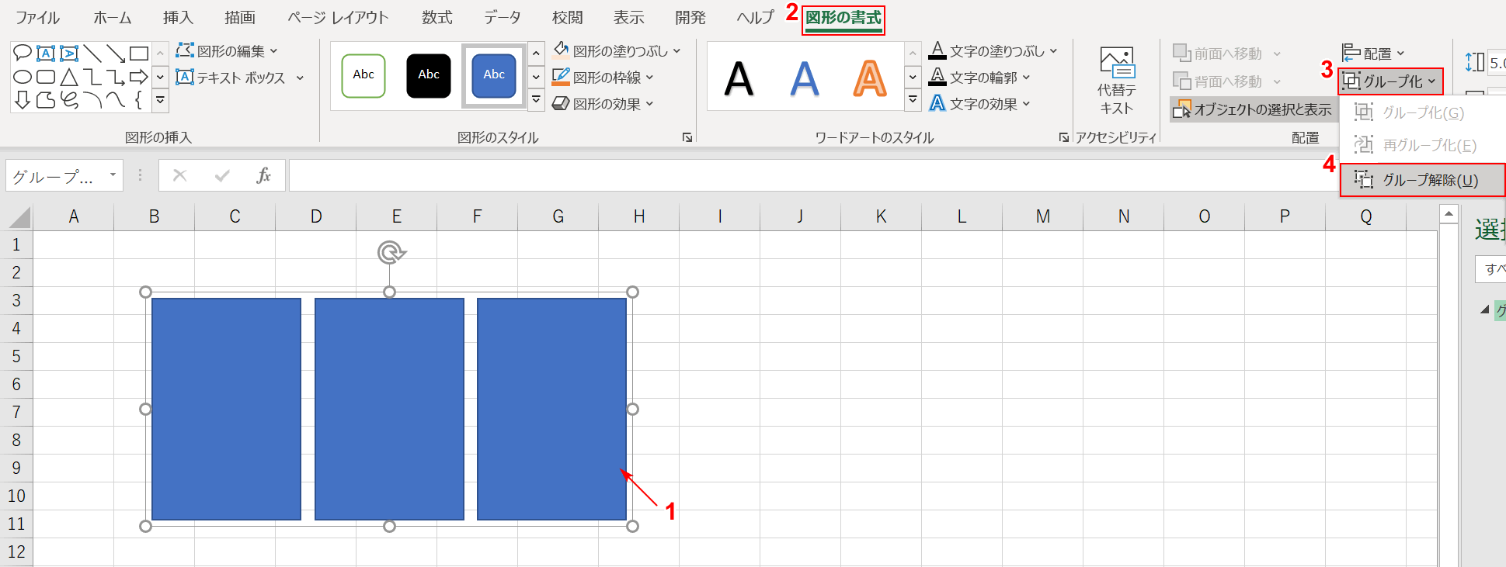Screen dimensions: 1506x567
Task: Open 文字の効果 text effects dropdown
Action: pos(979,104)
